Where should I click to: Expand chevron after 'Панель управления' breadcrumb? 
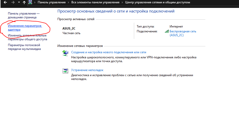coord(68,3)
